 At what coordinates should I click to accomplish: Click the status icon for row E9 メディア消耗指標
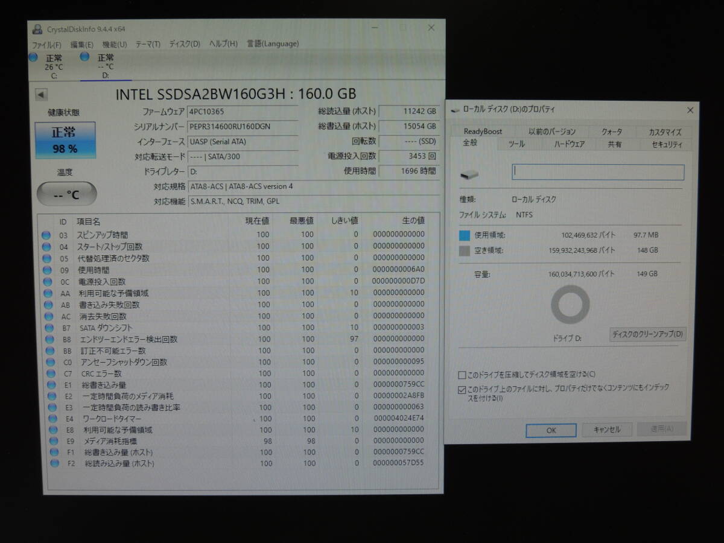54,440
